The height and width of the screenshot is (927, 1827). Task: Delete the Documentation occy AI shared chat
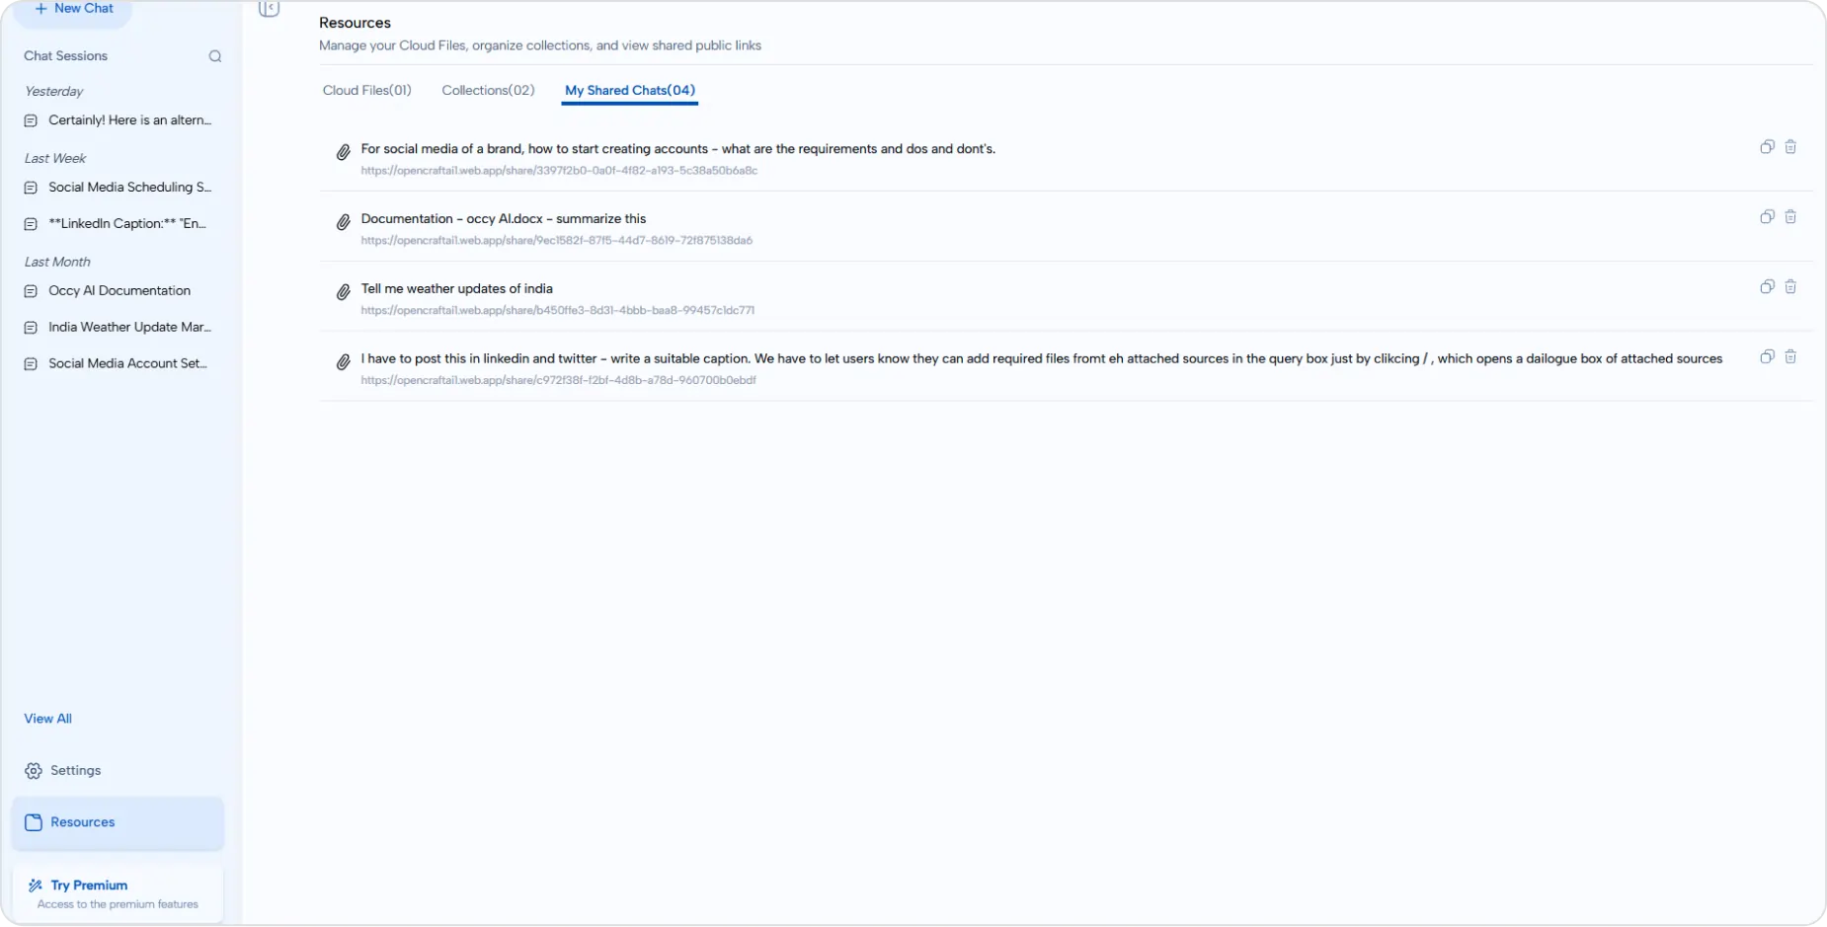(x=1791, y=217)
